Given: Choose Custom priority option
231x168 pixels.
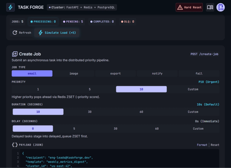Looking at the screenshot, I should [193, 89].
